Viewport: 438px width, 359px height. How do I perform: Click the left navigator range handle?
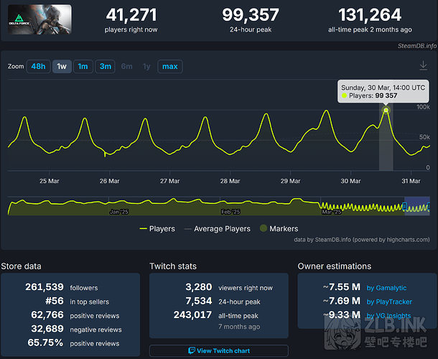tap(404, 207)
